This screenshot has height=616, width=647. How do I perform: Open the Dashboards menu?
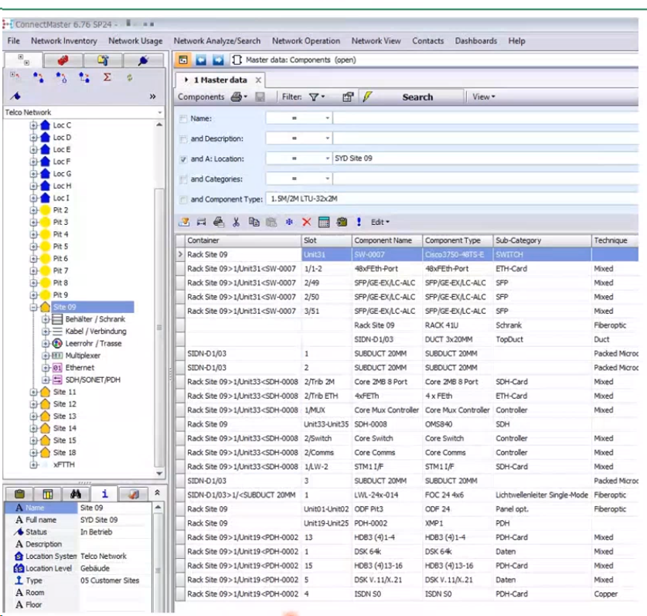(x=475, y=41)
